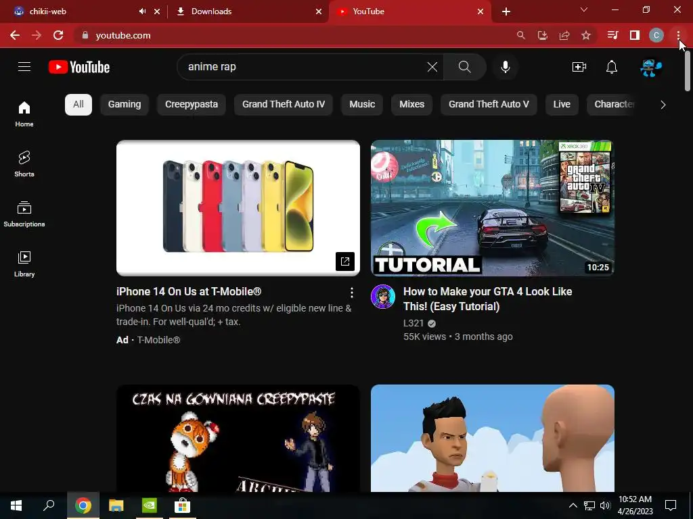Open File Explorer from the taskbar

[116, 505]
